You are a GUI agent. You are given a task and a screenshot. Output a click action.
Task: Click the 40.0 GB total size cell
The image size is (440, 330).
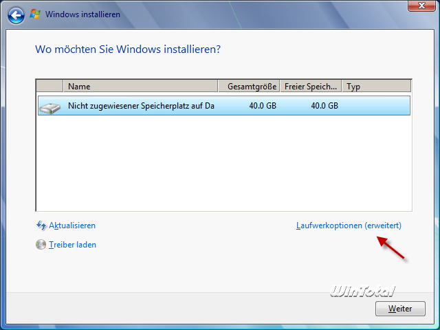263,106
